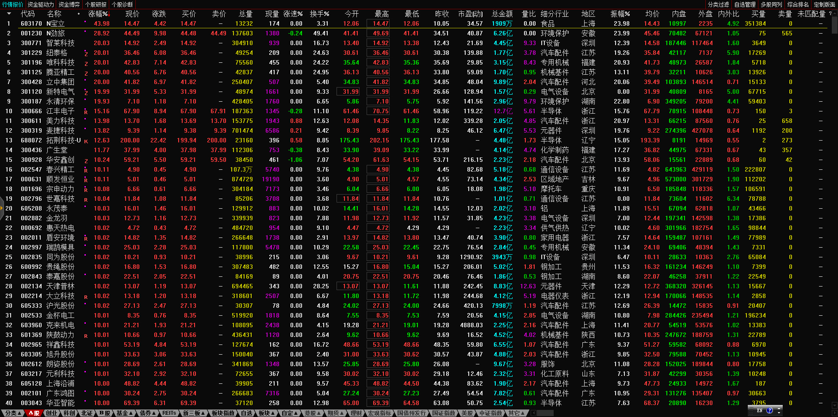Image resolution: width=838 pixels, height=417 pixels.
Task: Expand the 板块指数 tab menu
Action: (223, 413)
